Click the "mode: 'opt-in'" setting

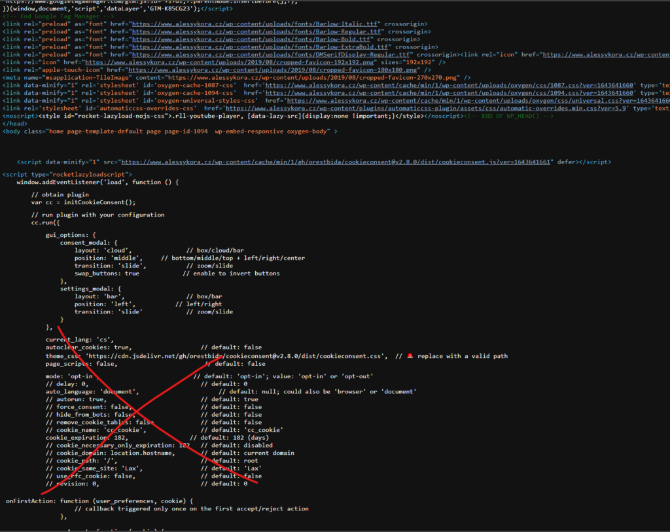71,376
